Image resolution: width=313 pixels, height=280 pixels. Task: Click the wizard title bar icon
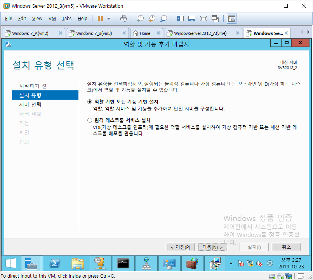pyautogui.click(x=8, y=44)
